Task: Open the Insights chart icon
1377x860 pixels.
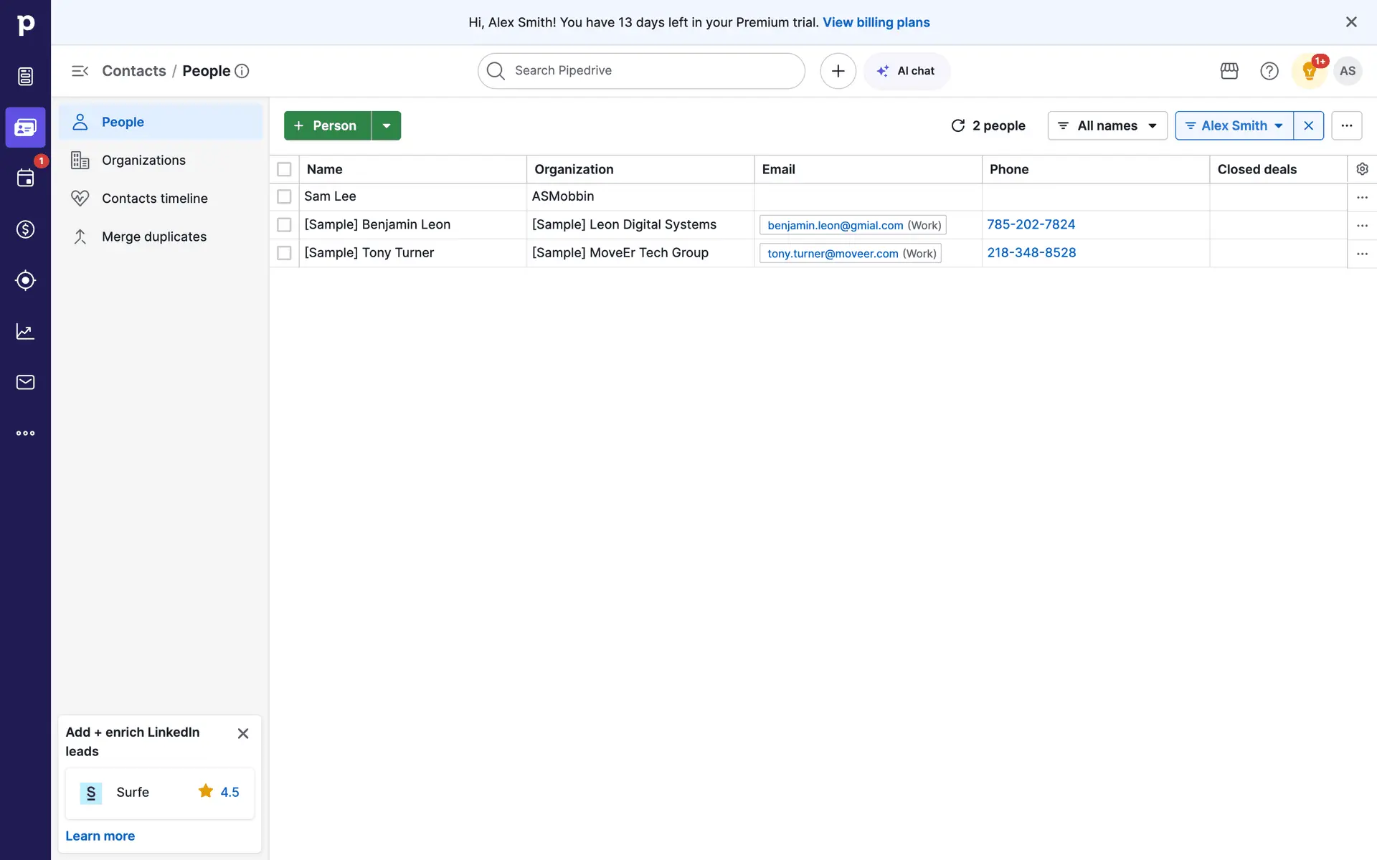Action: click(x=25, y=331)
